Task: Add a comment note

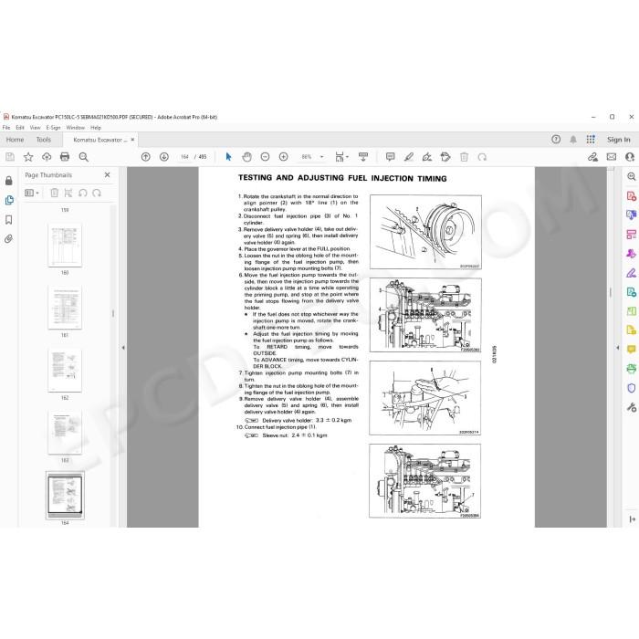Action: (x=391, y=157)
